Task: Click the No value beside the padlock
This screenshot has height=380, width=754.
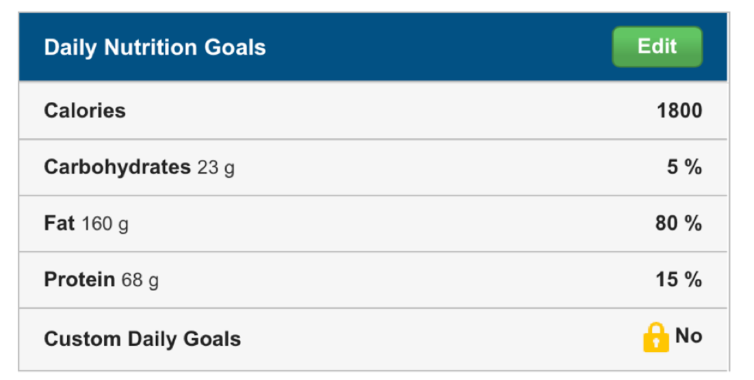Action: [x=688, y=336]
